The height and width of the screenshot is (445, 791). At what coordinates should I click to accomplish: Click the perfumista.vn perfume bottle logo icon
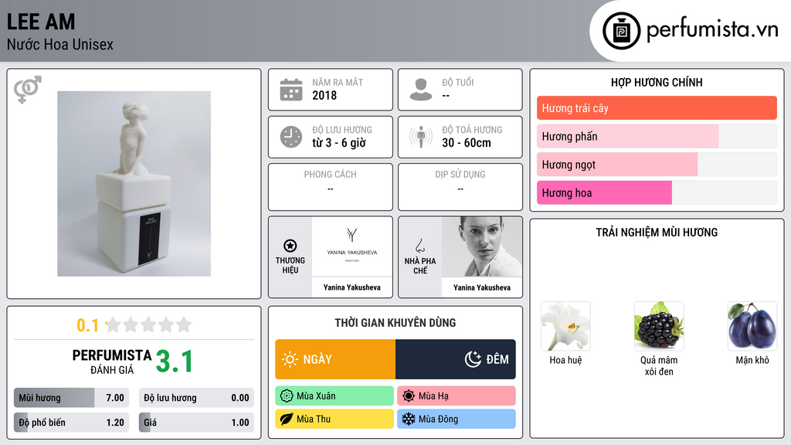pos(621,31)
